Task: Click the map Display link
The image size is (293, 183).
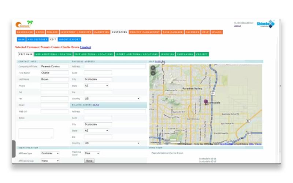Action: 160,61
